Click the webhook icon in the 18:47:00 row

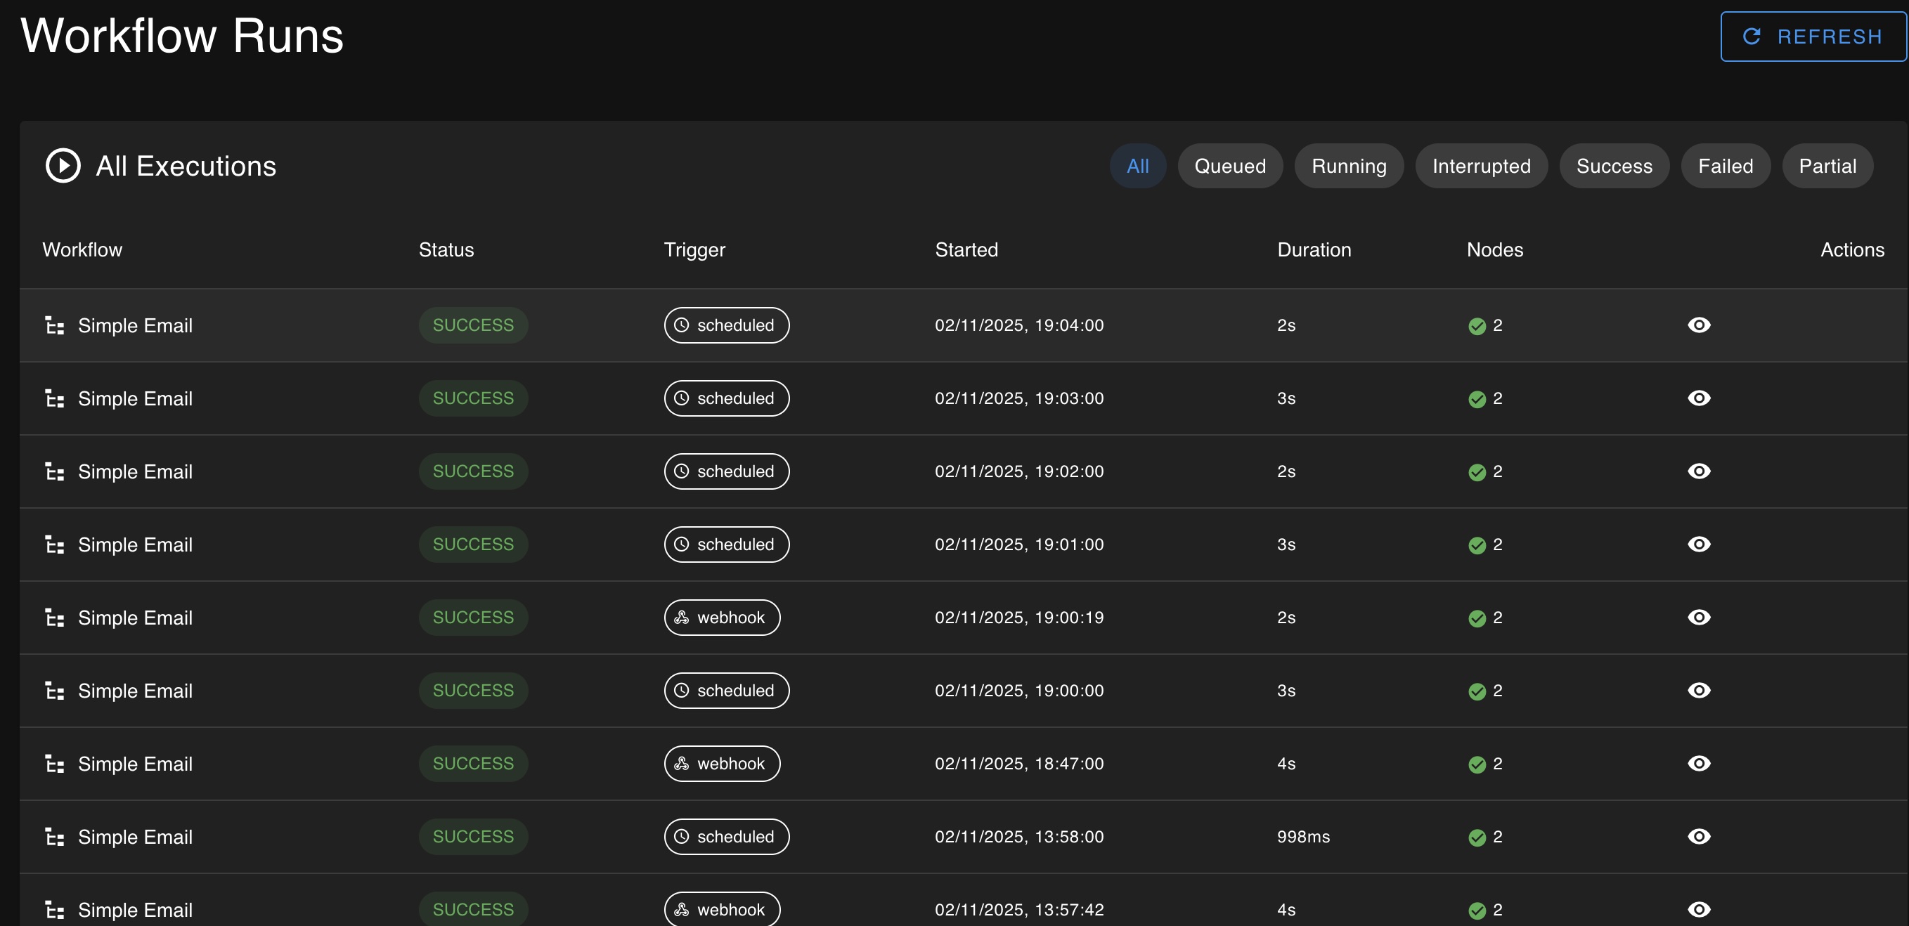pyautogui.click(x=682, y=764)
